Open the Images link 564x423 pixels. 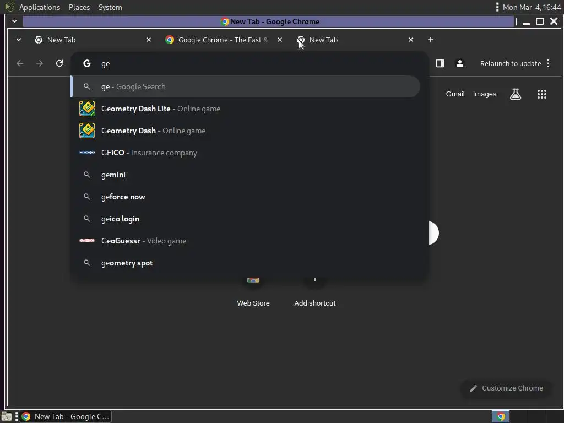click(484, 94)
